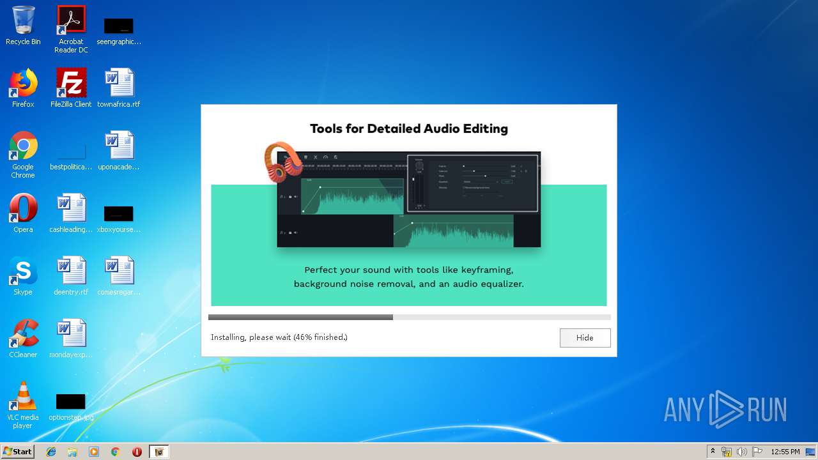
Task: Launch Skype desktop shortcut
Action: coord(23,277)
